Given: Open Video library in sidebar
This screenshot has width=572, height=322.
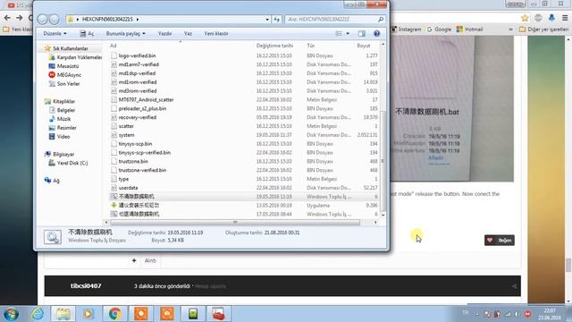Looking at the screenshot, I should pos(59,137).
